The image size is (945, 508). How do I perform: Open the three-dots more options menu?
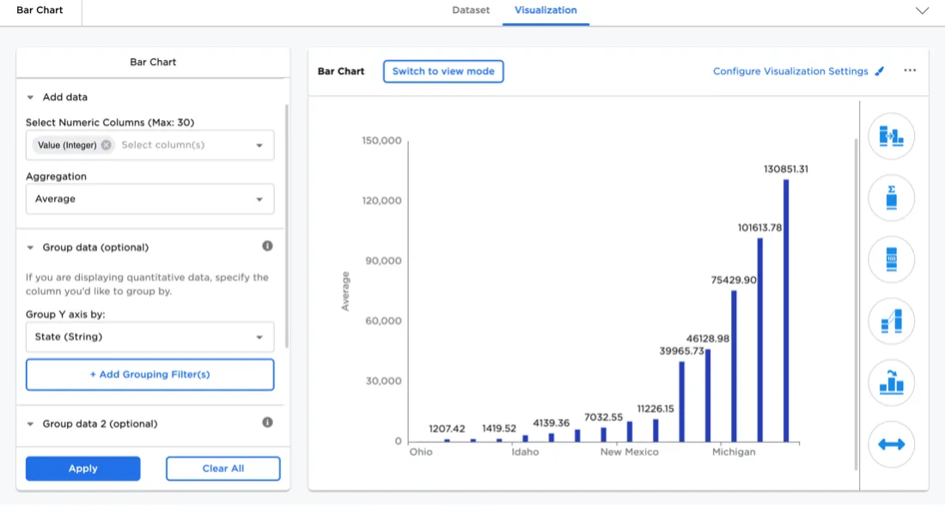(x=910, y=71)
